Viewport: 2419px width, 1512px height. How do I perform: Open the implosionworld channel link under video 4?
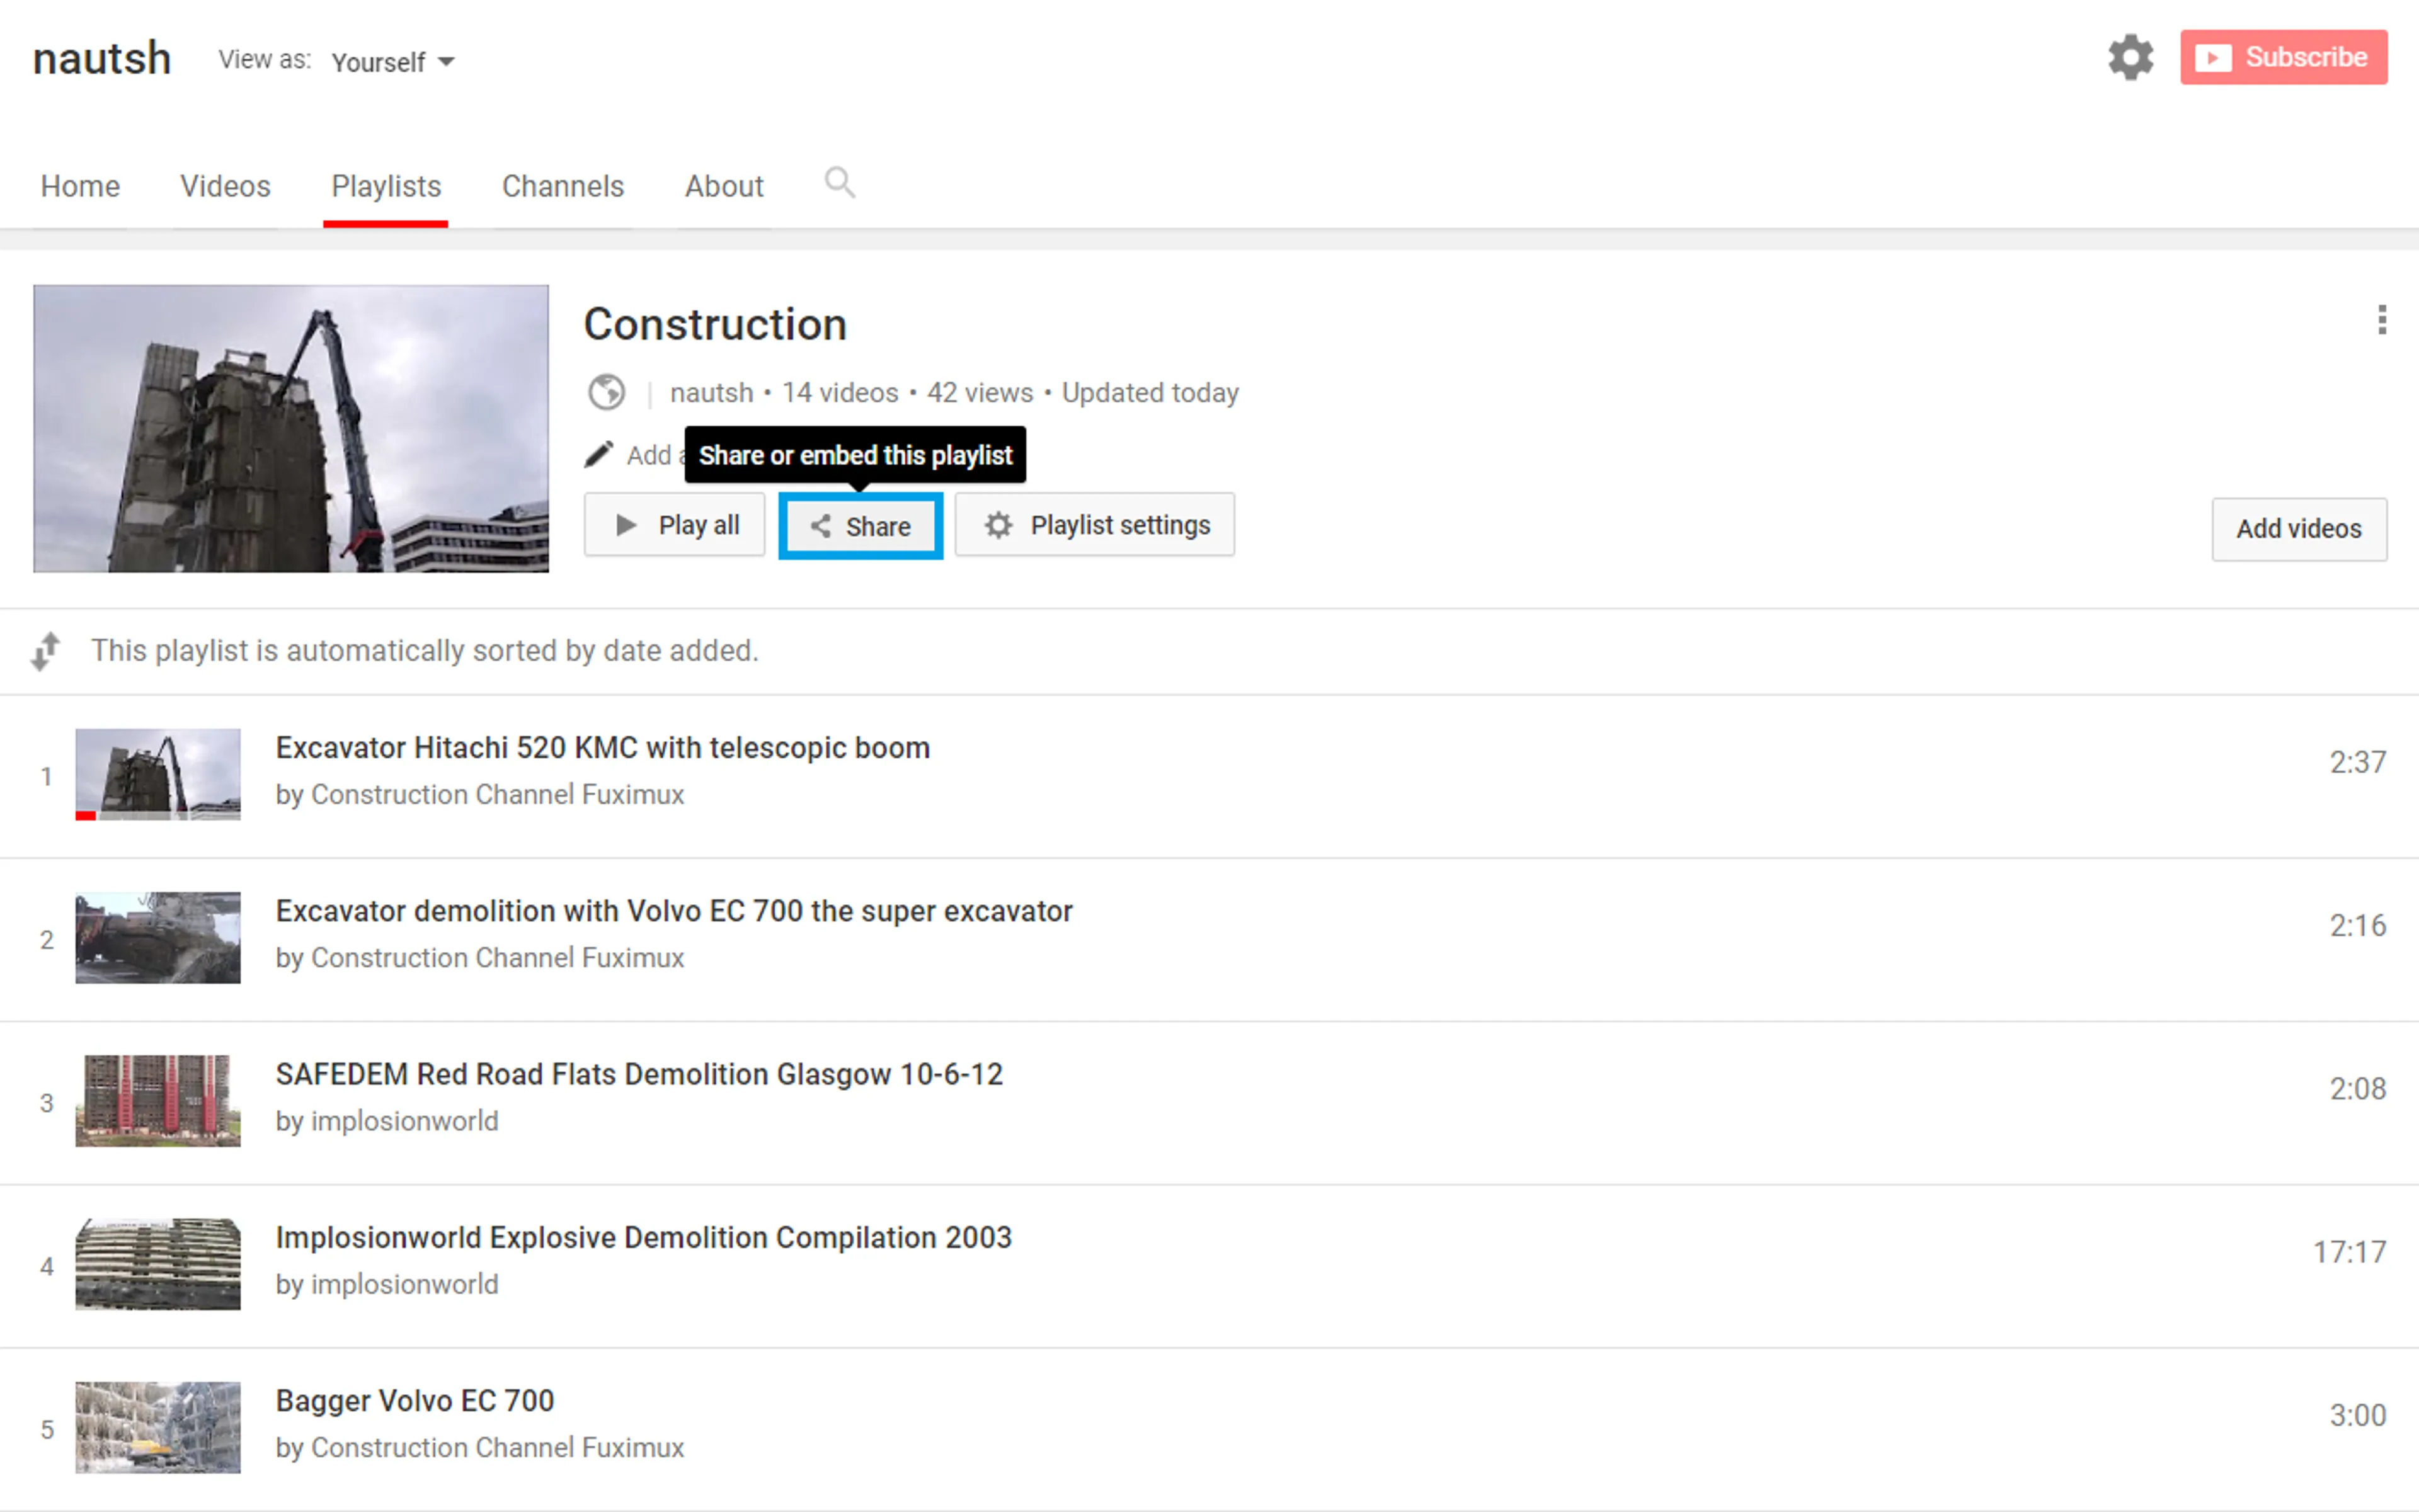point(404,1284)
